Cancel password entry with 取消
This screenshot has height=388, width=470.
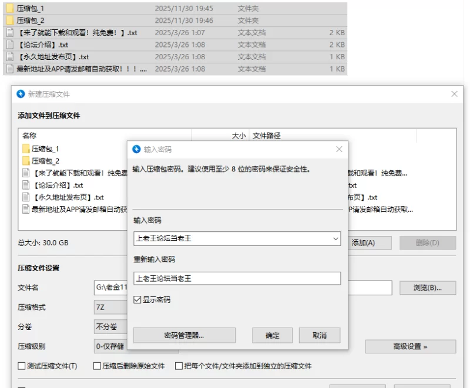point(320,335)
